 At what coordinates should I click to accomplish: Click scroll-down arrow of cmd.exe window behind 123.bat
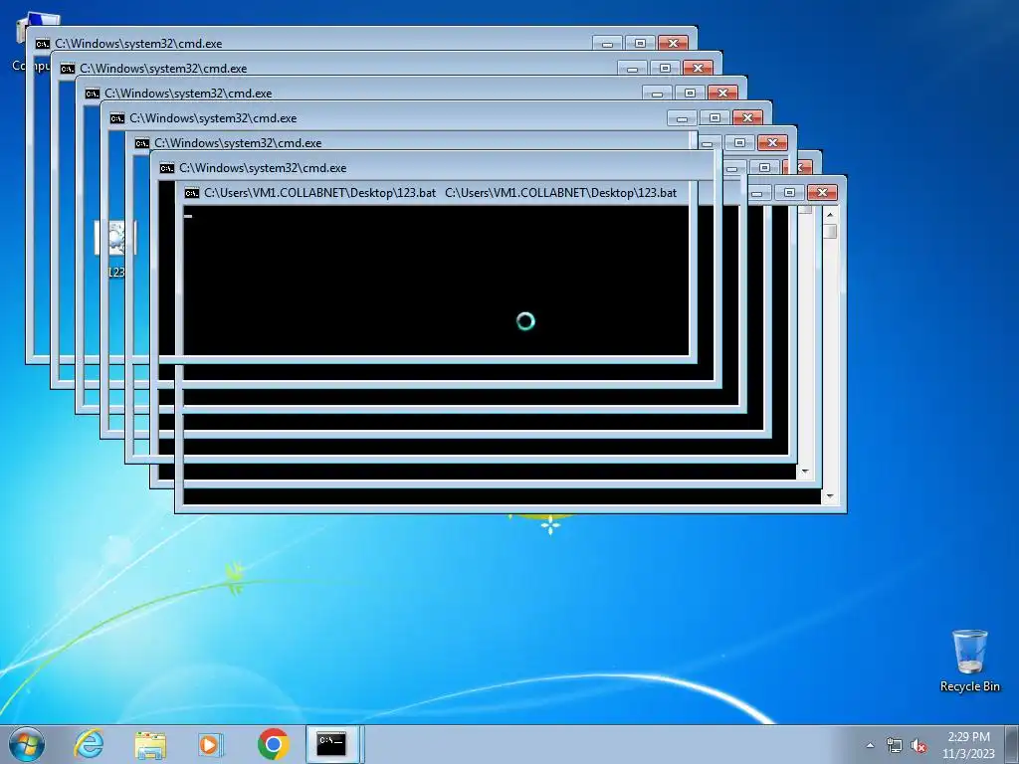(x=805, y=473)
